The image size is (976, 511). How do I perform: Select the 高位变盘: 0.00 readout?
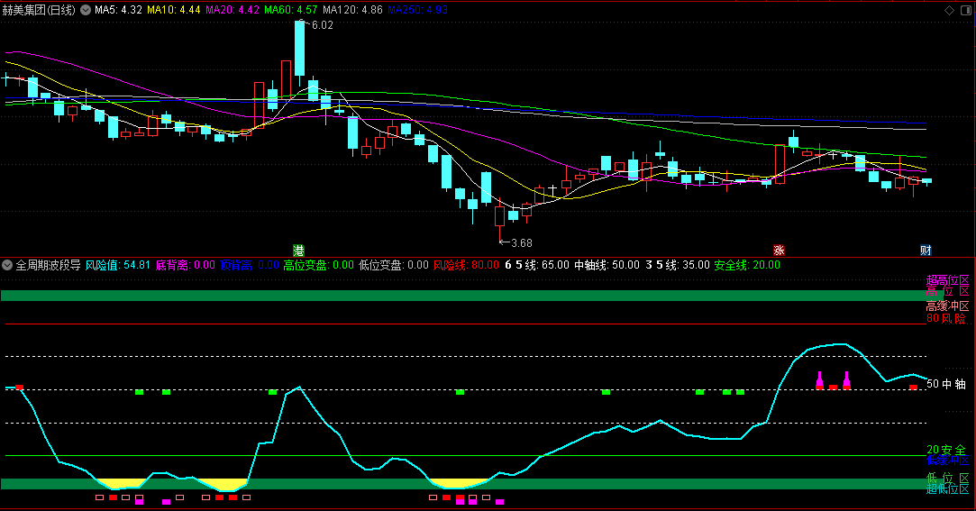click(319, 265)
